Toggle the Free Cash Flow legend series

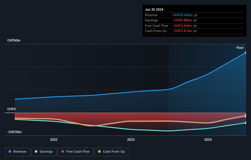click(76, 152)
